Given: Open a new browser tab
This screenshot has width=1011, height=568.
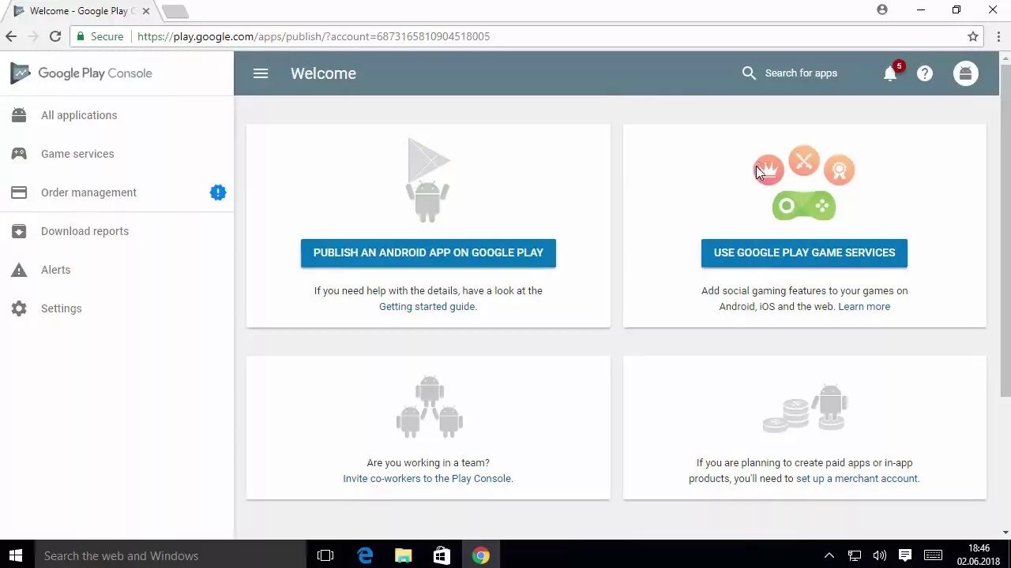Looking at the screenshot, I should pos(175,11).
